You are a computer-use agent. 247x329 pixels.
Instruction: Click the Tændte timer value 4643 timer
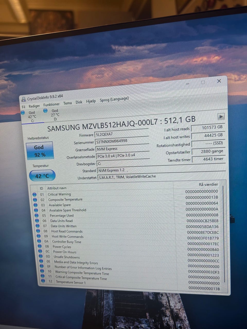tap(209, 159)
